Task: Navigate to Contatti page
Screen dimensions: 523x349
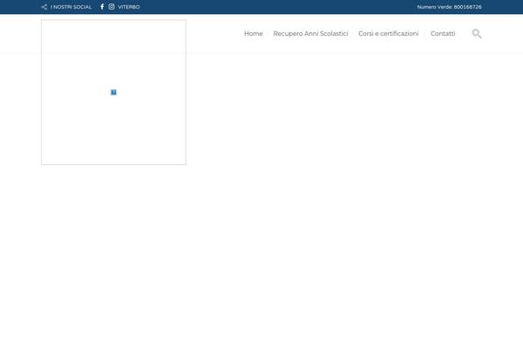Action: (443, 33)
